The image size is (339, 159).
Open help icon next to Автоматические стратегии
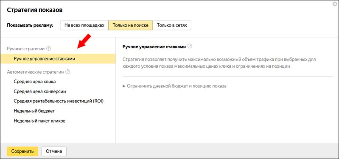[x=67, y=72]
